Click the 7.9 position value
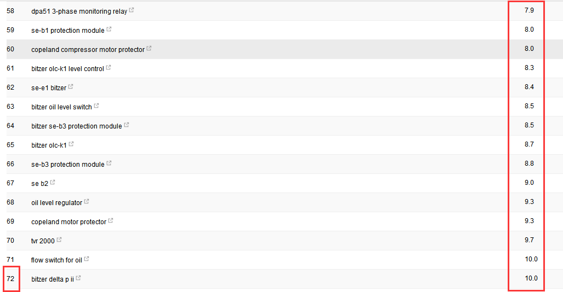The height and width of the screenshot is (292, 563). 529,10
